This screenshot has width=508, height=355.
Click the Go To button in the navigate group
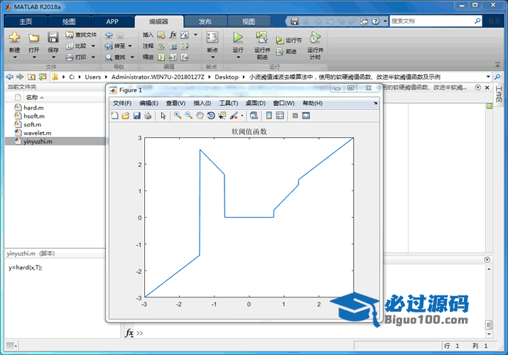[x=115, y=46]
